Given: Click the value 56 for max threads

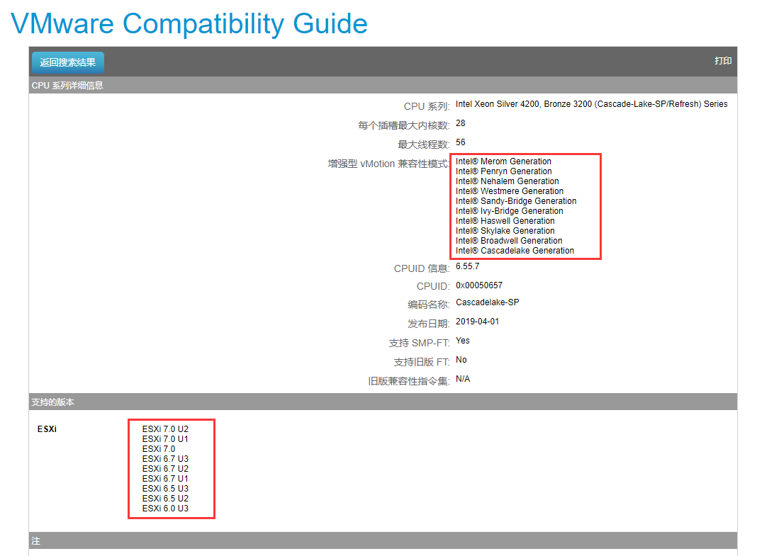Looking at the screenshot, I should click(461, 142).
